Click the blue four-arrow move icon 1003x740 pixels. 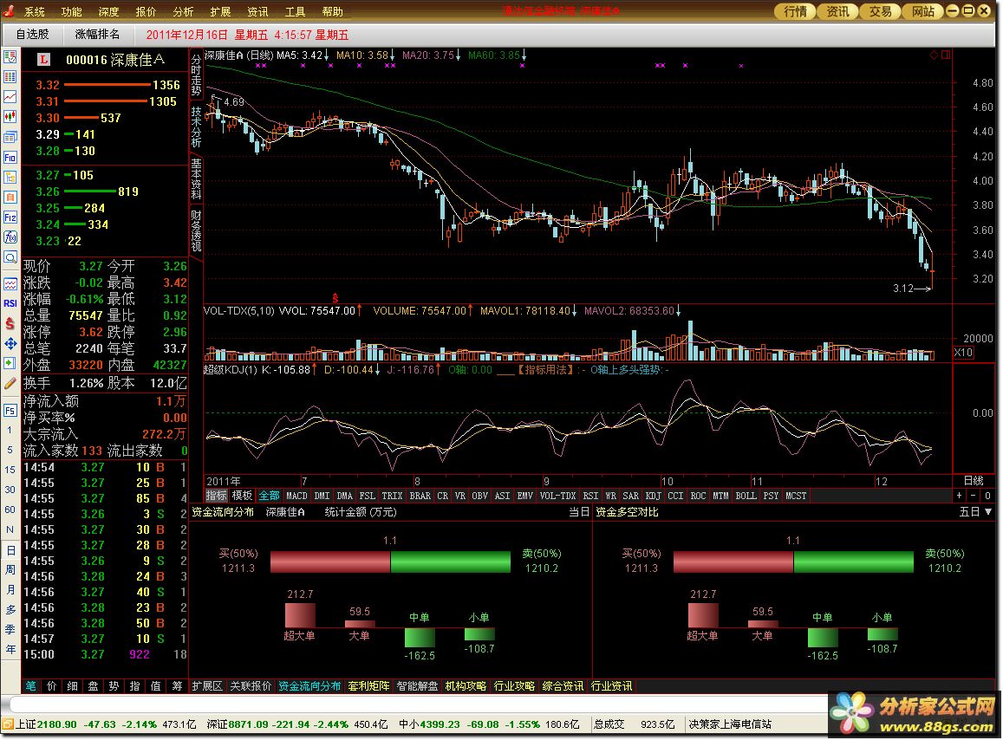10,343
